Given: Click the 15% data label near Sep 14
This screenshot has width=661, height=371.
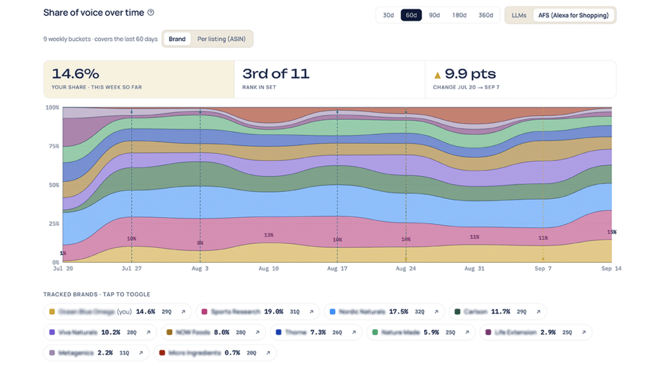Looking at the screenshot, I should pos(612,232).
